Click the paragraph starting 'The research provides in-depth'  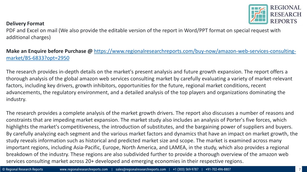point(149,85)
